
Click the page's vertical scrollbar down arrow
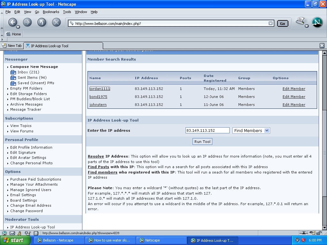tap(324, 227)
